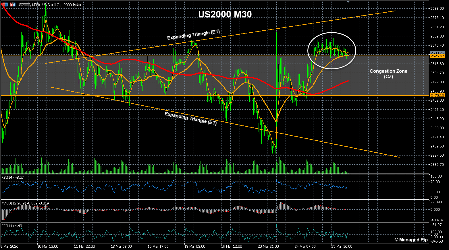Select the 'US2000, M30: US Small Cap 2000 Index' header
The width and height of the screenshot is (449, 250).
pos(50,5)
